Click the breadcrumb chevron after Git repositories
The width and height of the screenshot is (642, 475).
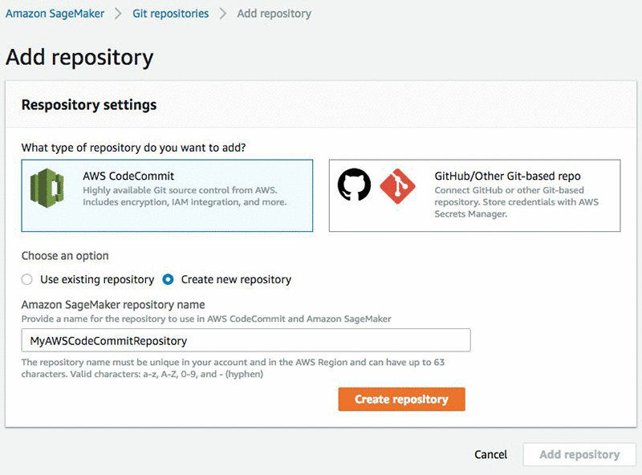[223, 14]
